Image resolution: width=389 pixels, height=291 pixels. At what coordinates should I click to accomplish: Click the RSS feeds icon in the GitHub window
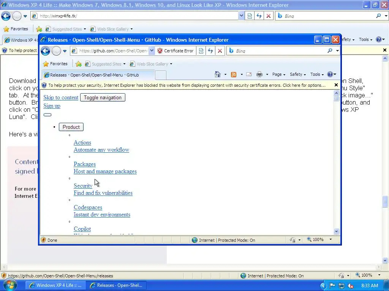point(234,74)
